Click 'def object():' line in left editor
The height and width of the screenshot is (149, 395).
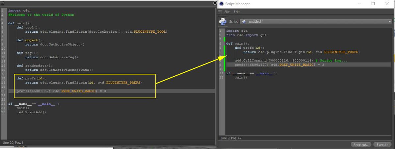30,40
